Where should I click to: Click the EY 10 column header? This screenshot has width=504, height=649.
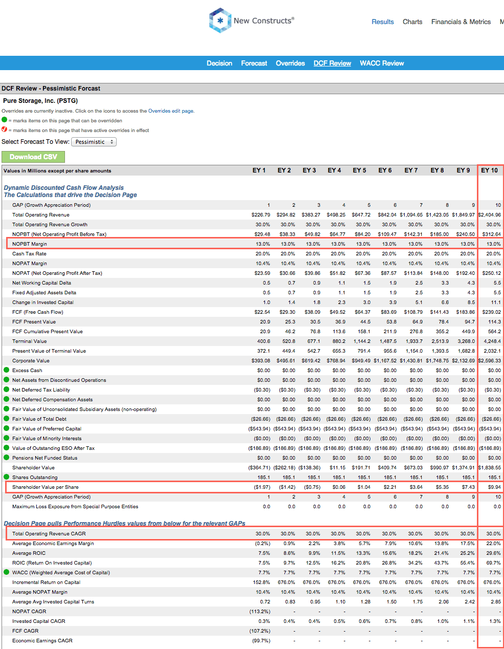coord(490,170)
